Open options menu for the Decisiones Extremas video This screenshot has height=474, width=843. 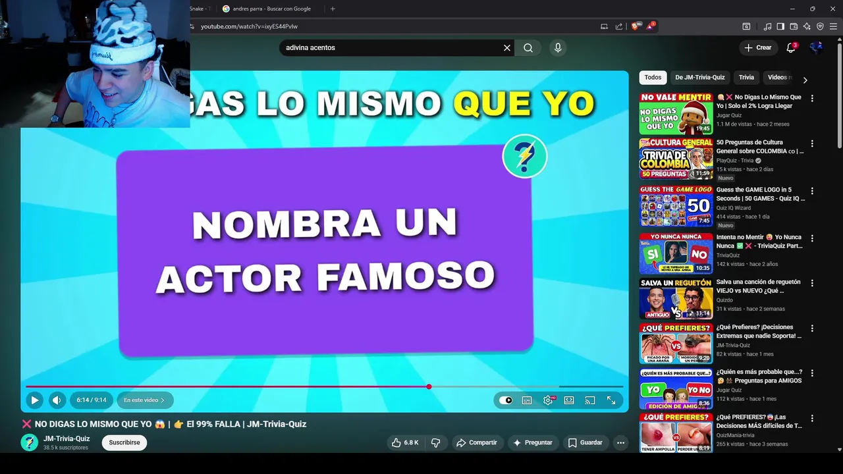(812, 328)
